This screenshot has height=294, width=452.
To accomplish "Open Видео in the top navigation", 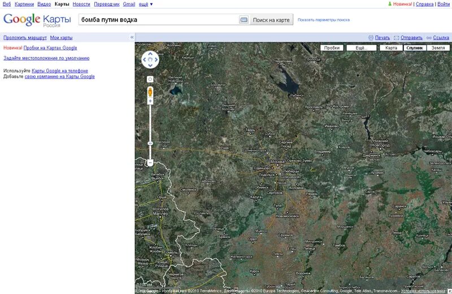I will pos(44,4).
